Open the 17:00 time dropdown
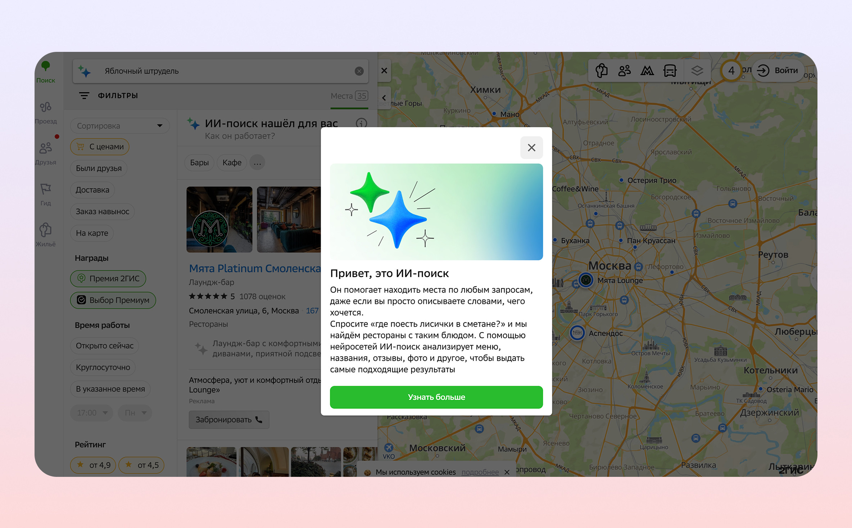This screenshot has width=852, height=528. pos(92,413)
